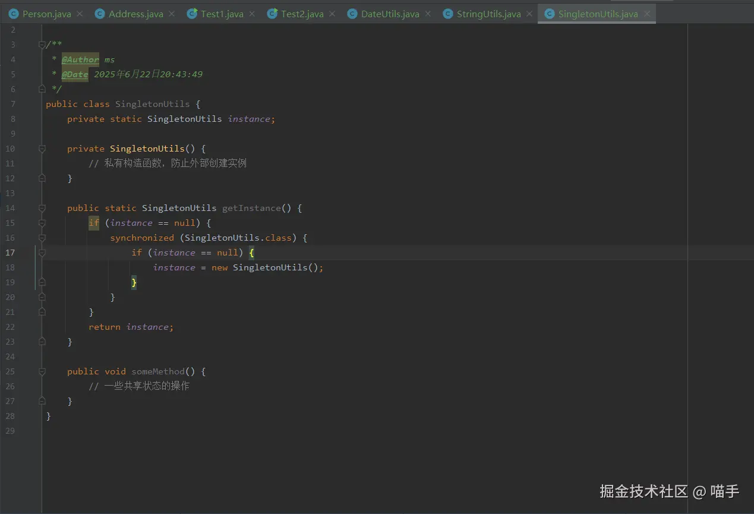Collapse the Javadoc comment block at line 3

(42, 45)
